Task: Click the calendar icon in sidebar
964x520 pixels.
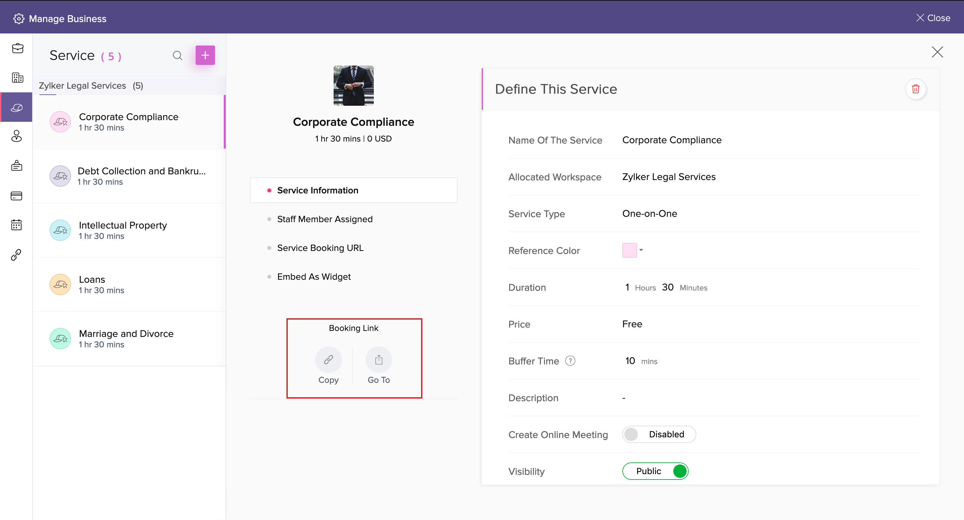Action: (x=16, y=225)
